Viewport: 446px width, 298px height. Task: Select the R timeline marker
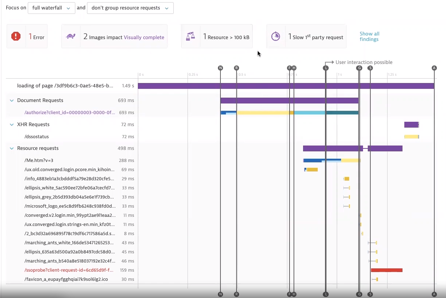(x=237, y=68)
